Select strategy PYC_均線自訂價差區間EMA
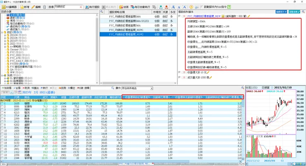The height and width of the screenshot is (166, 306). [138, 17]
